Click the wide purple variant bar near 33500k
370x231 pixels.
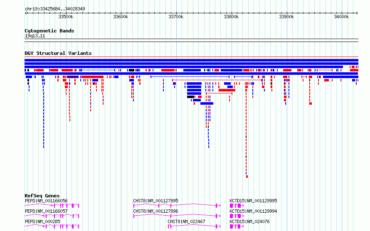tap(73, 77)
